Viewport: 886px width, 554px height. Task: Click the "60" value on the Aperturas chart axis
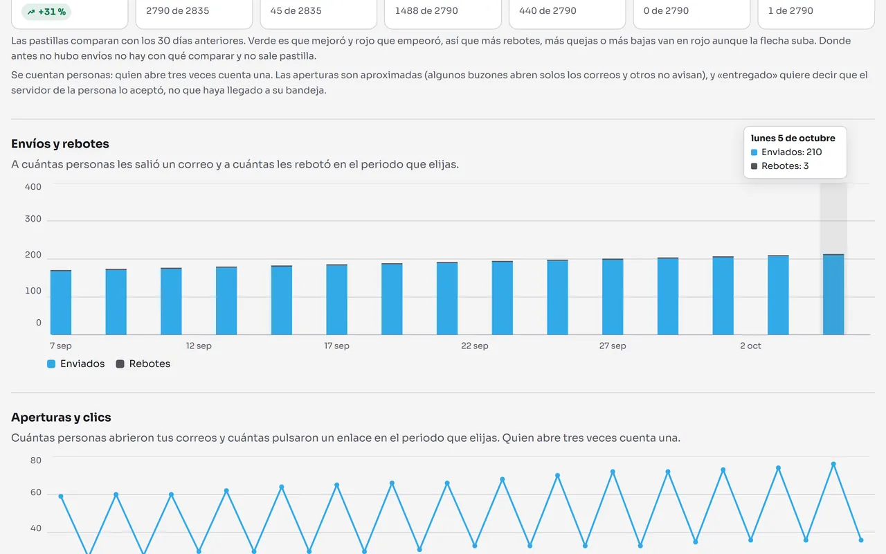click(36, 493)
